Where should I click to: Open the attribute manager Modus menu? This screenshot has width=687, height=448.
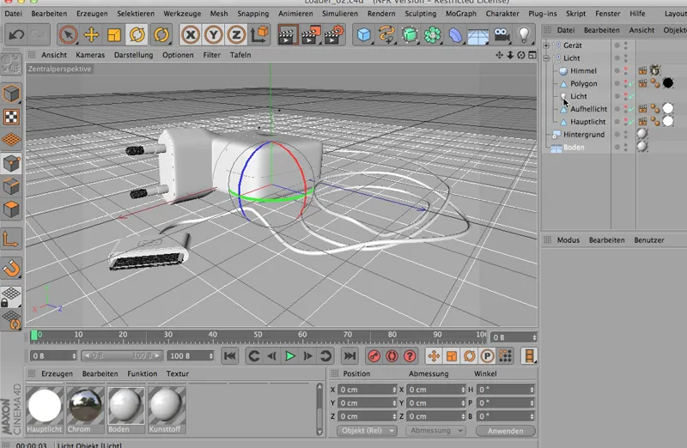(x=568, y=240)
